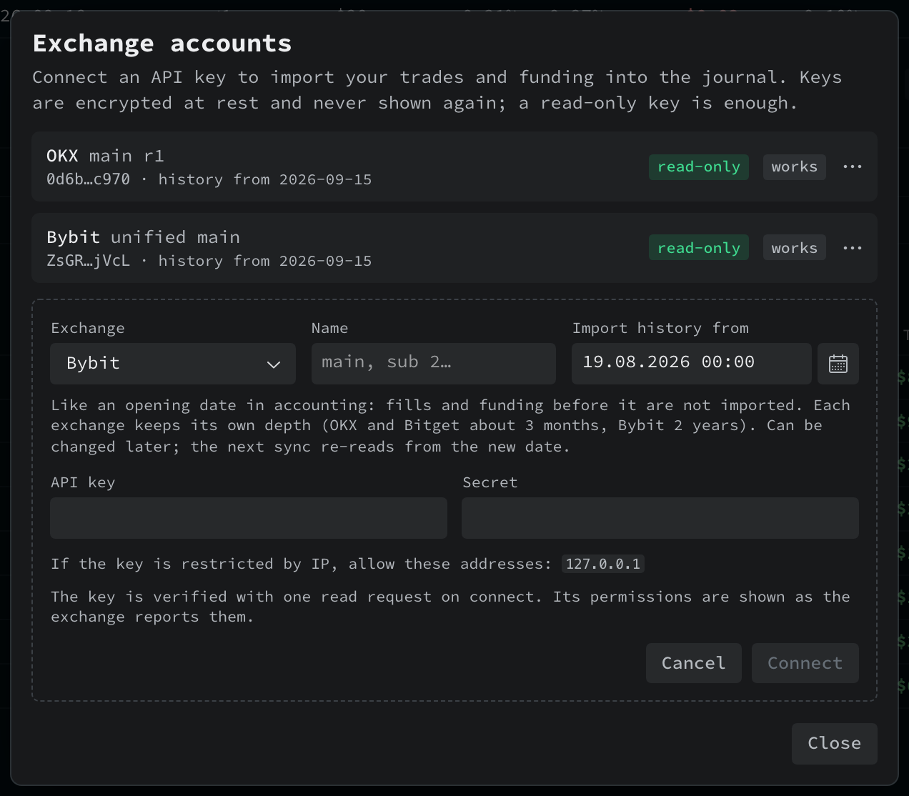Viewport: 909px width, 796px height.
Task: Select the Bybit unified main account title
Action: (144, 237)
